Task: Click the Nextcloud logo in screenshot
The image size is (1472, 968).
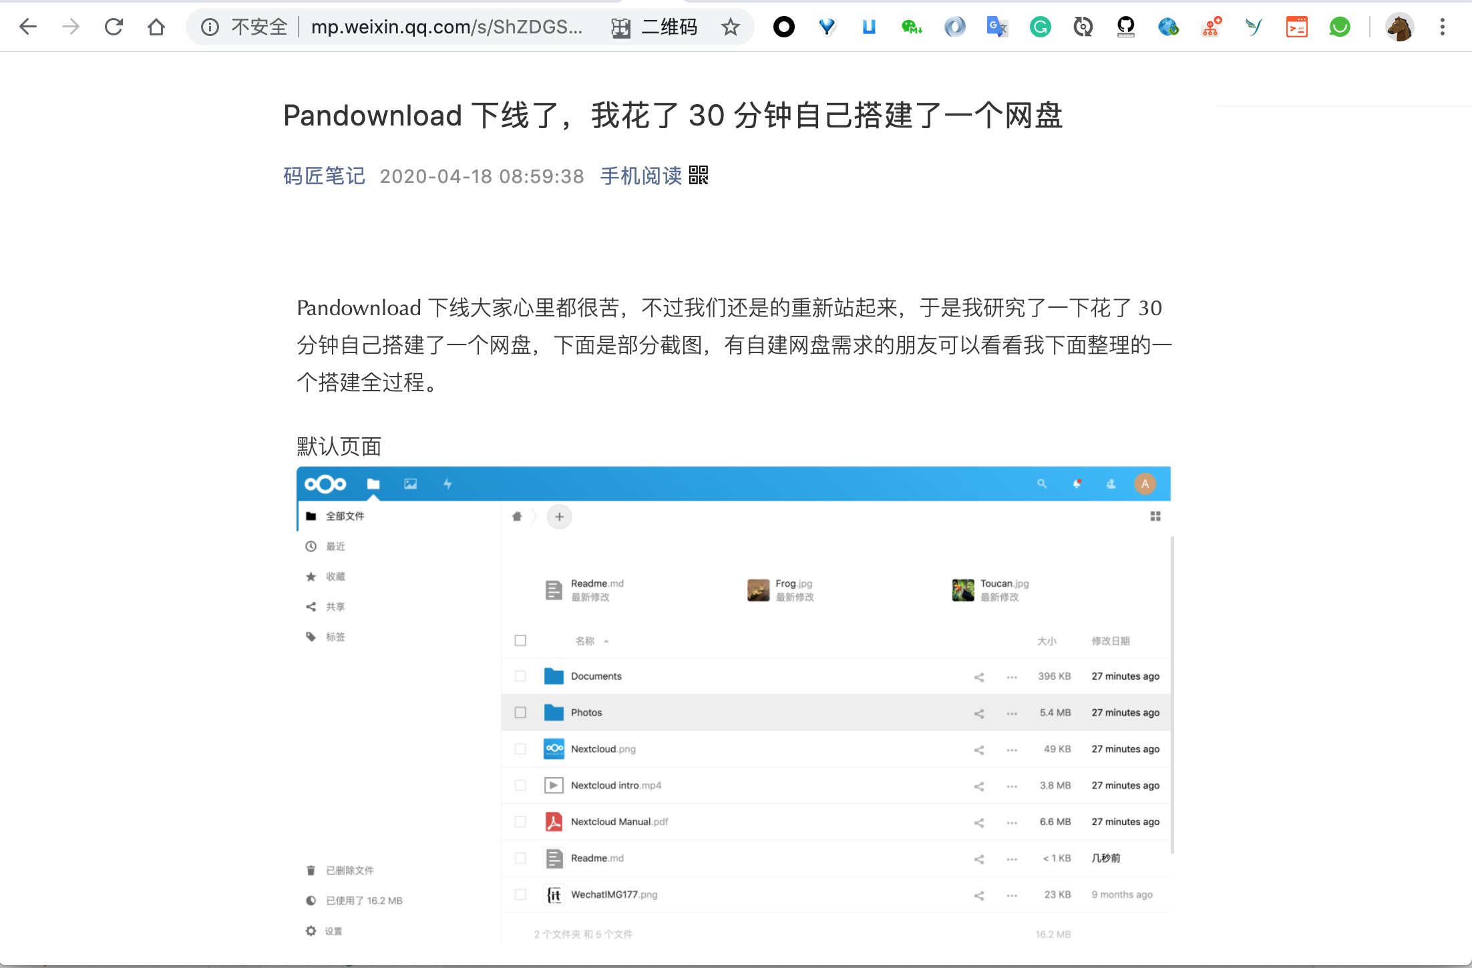Action: point(325,484)
